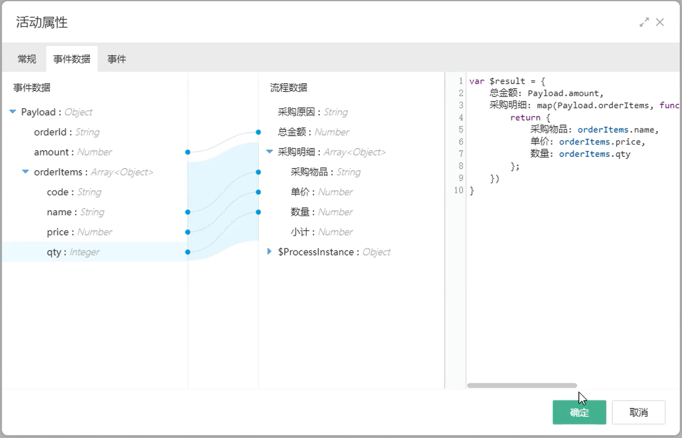The width and height of the screenshot is (682, 438).
Task: Collapse the orderItems array node
Action: tap(26, 172)
